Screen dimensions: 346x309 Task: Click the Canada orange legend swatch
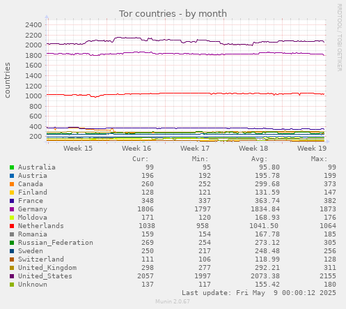[12, 184]
